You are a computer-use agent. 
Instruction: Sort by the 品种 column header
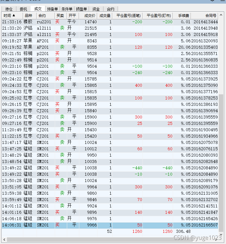(x=30, y=15)
